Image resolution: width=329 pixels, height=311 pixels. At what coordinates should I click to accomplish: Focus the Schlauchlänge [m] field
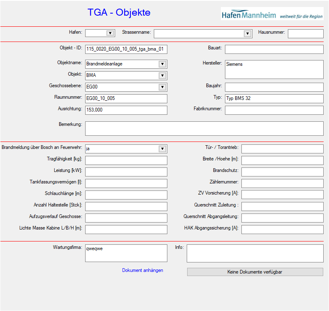click(x=126, y=195)
